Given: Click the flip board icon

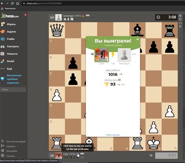Looking at the screenshot, I should tap(180, 27).
